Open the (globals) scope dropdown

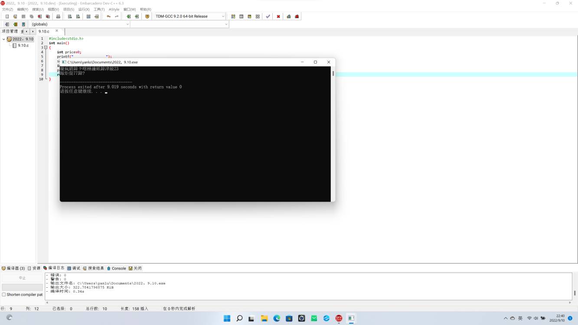click(x=80, y=24)
